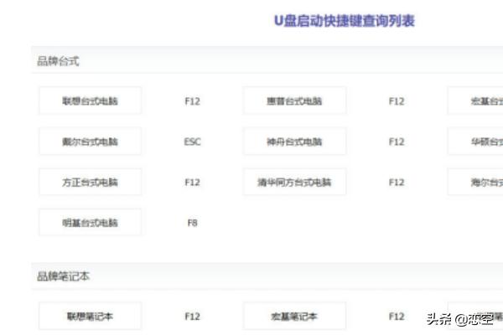Choose the 方正台式电脑 entry
The width and height of the screenshot is (503, 335).
point(90,182)
